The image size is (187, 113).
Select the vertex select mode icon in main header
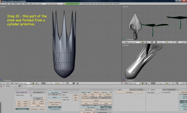[68, 83]
